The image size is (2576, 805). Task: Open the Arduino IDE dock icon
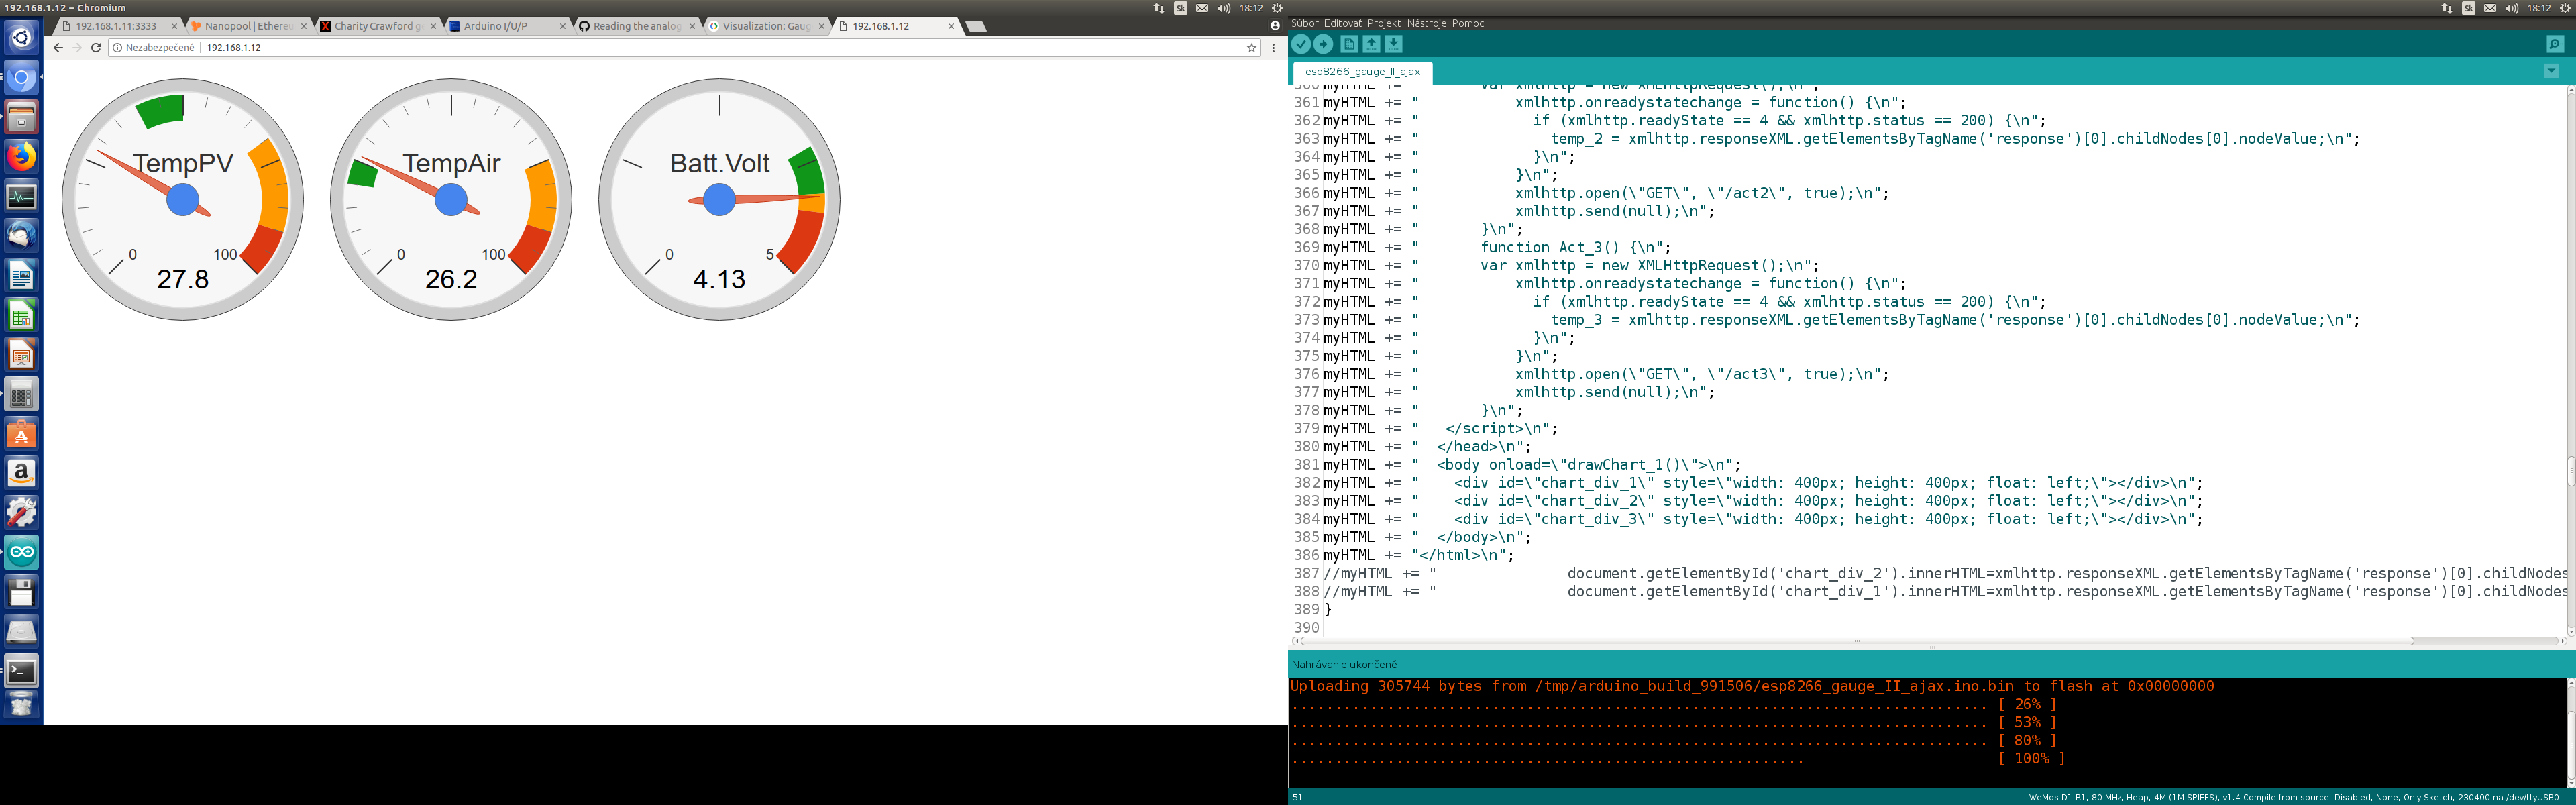click(x=21, y=552)
